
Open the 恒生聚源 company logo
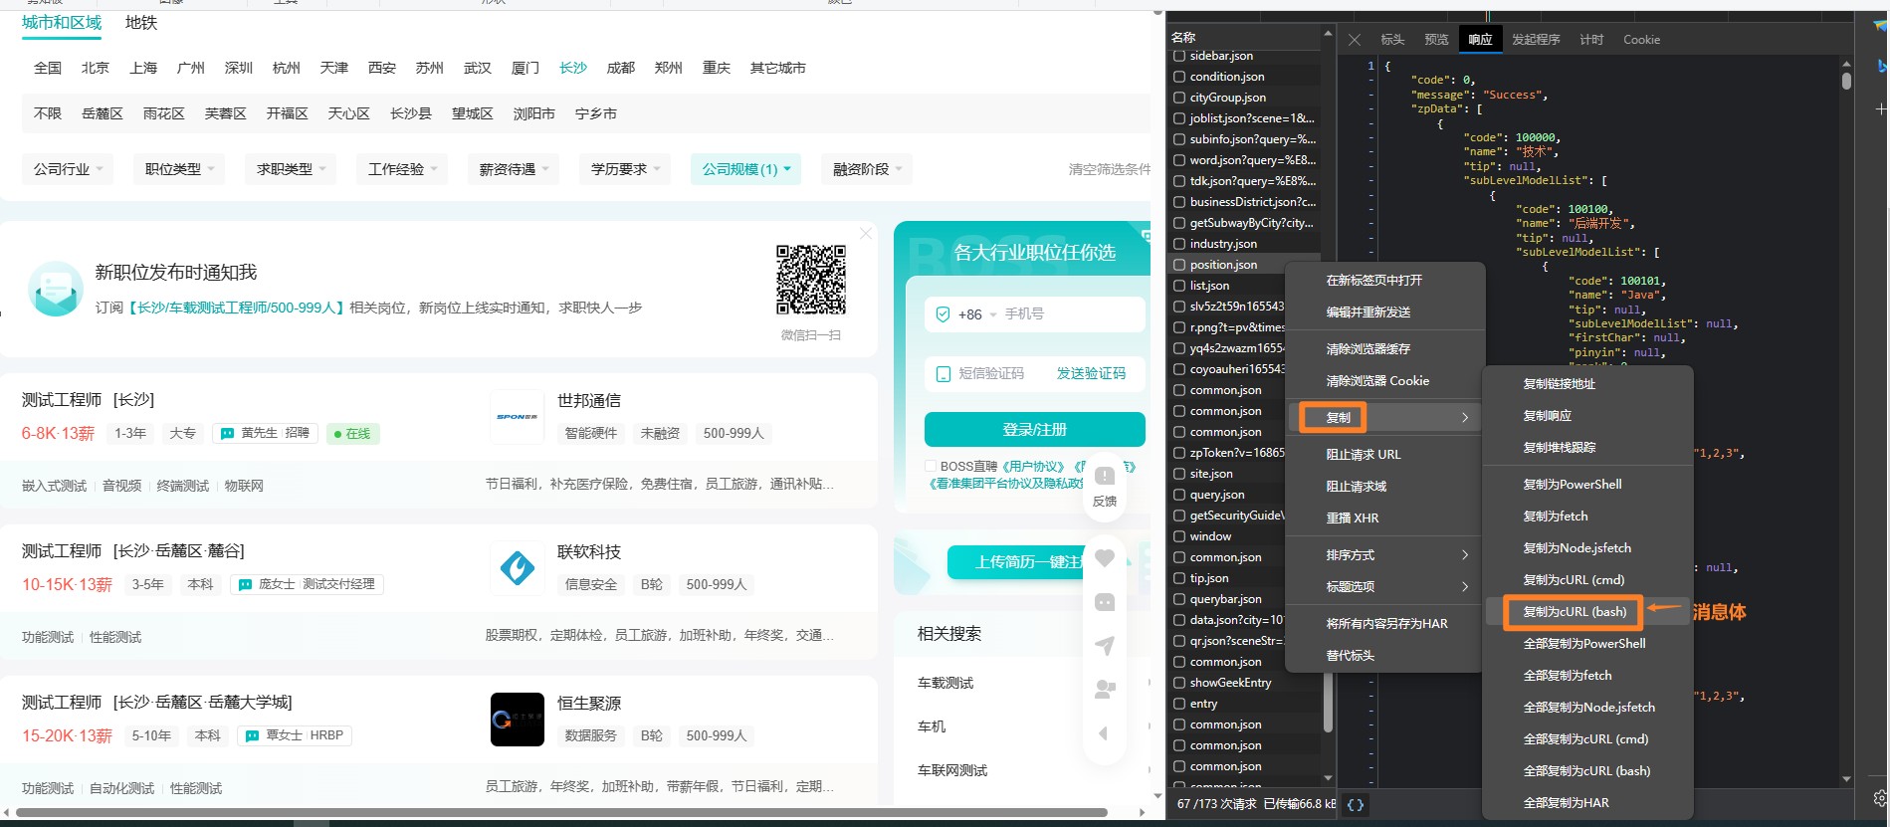coord(518,720)
